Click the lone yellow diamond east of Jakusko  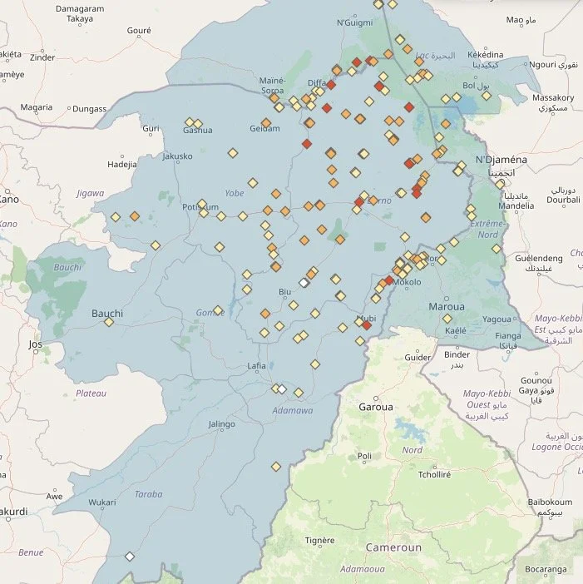click(233, 153)
